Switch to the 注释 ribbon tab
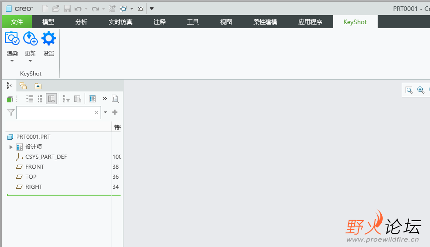This screenshot has width=430, height=247. 160,22
